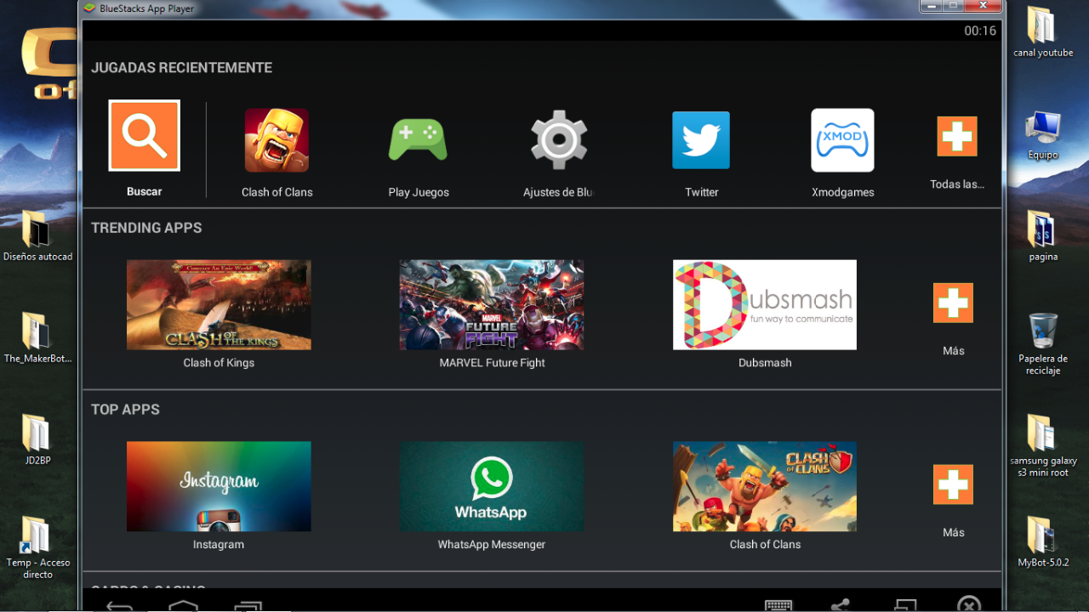Click the JUGADAS RECIENTEMENTE heading
The height and width of the screenshot is (612, 1089).
182,68
